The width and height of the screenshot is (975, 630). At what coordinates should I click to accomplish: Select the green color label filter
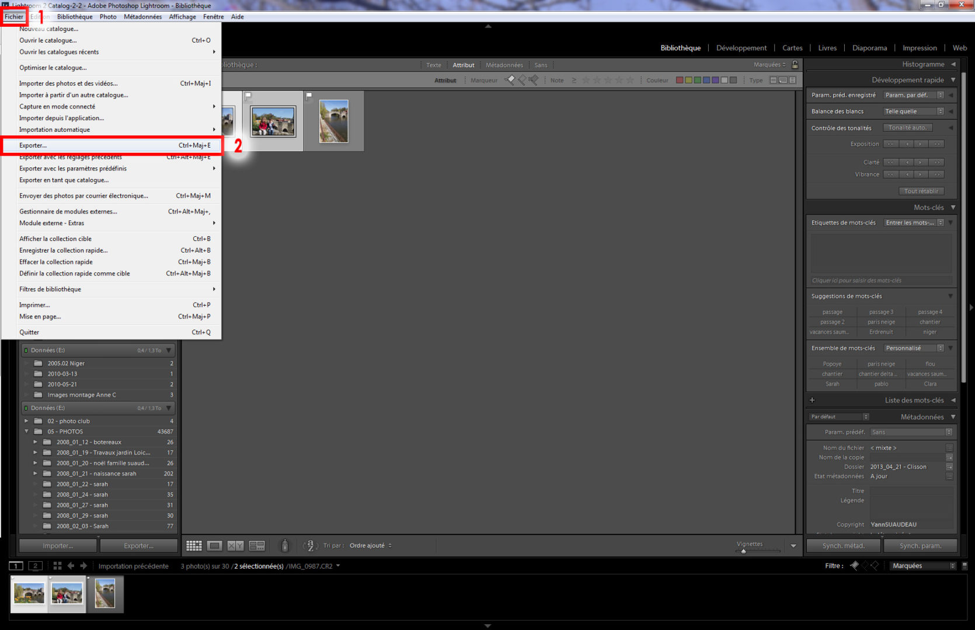697,80
